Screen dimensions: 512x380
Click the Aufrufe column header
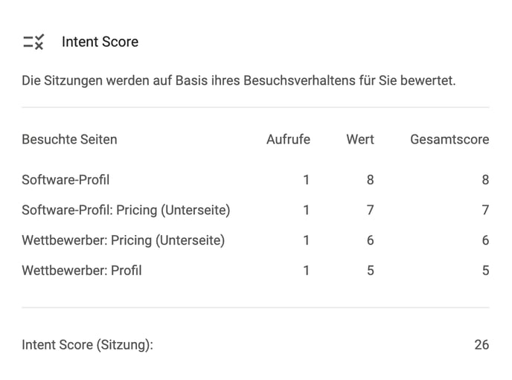coord(288,139)
